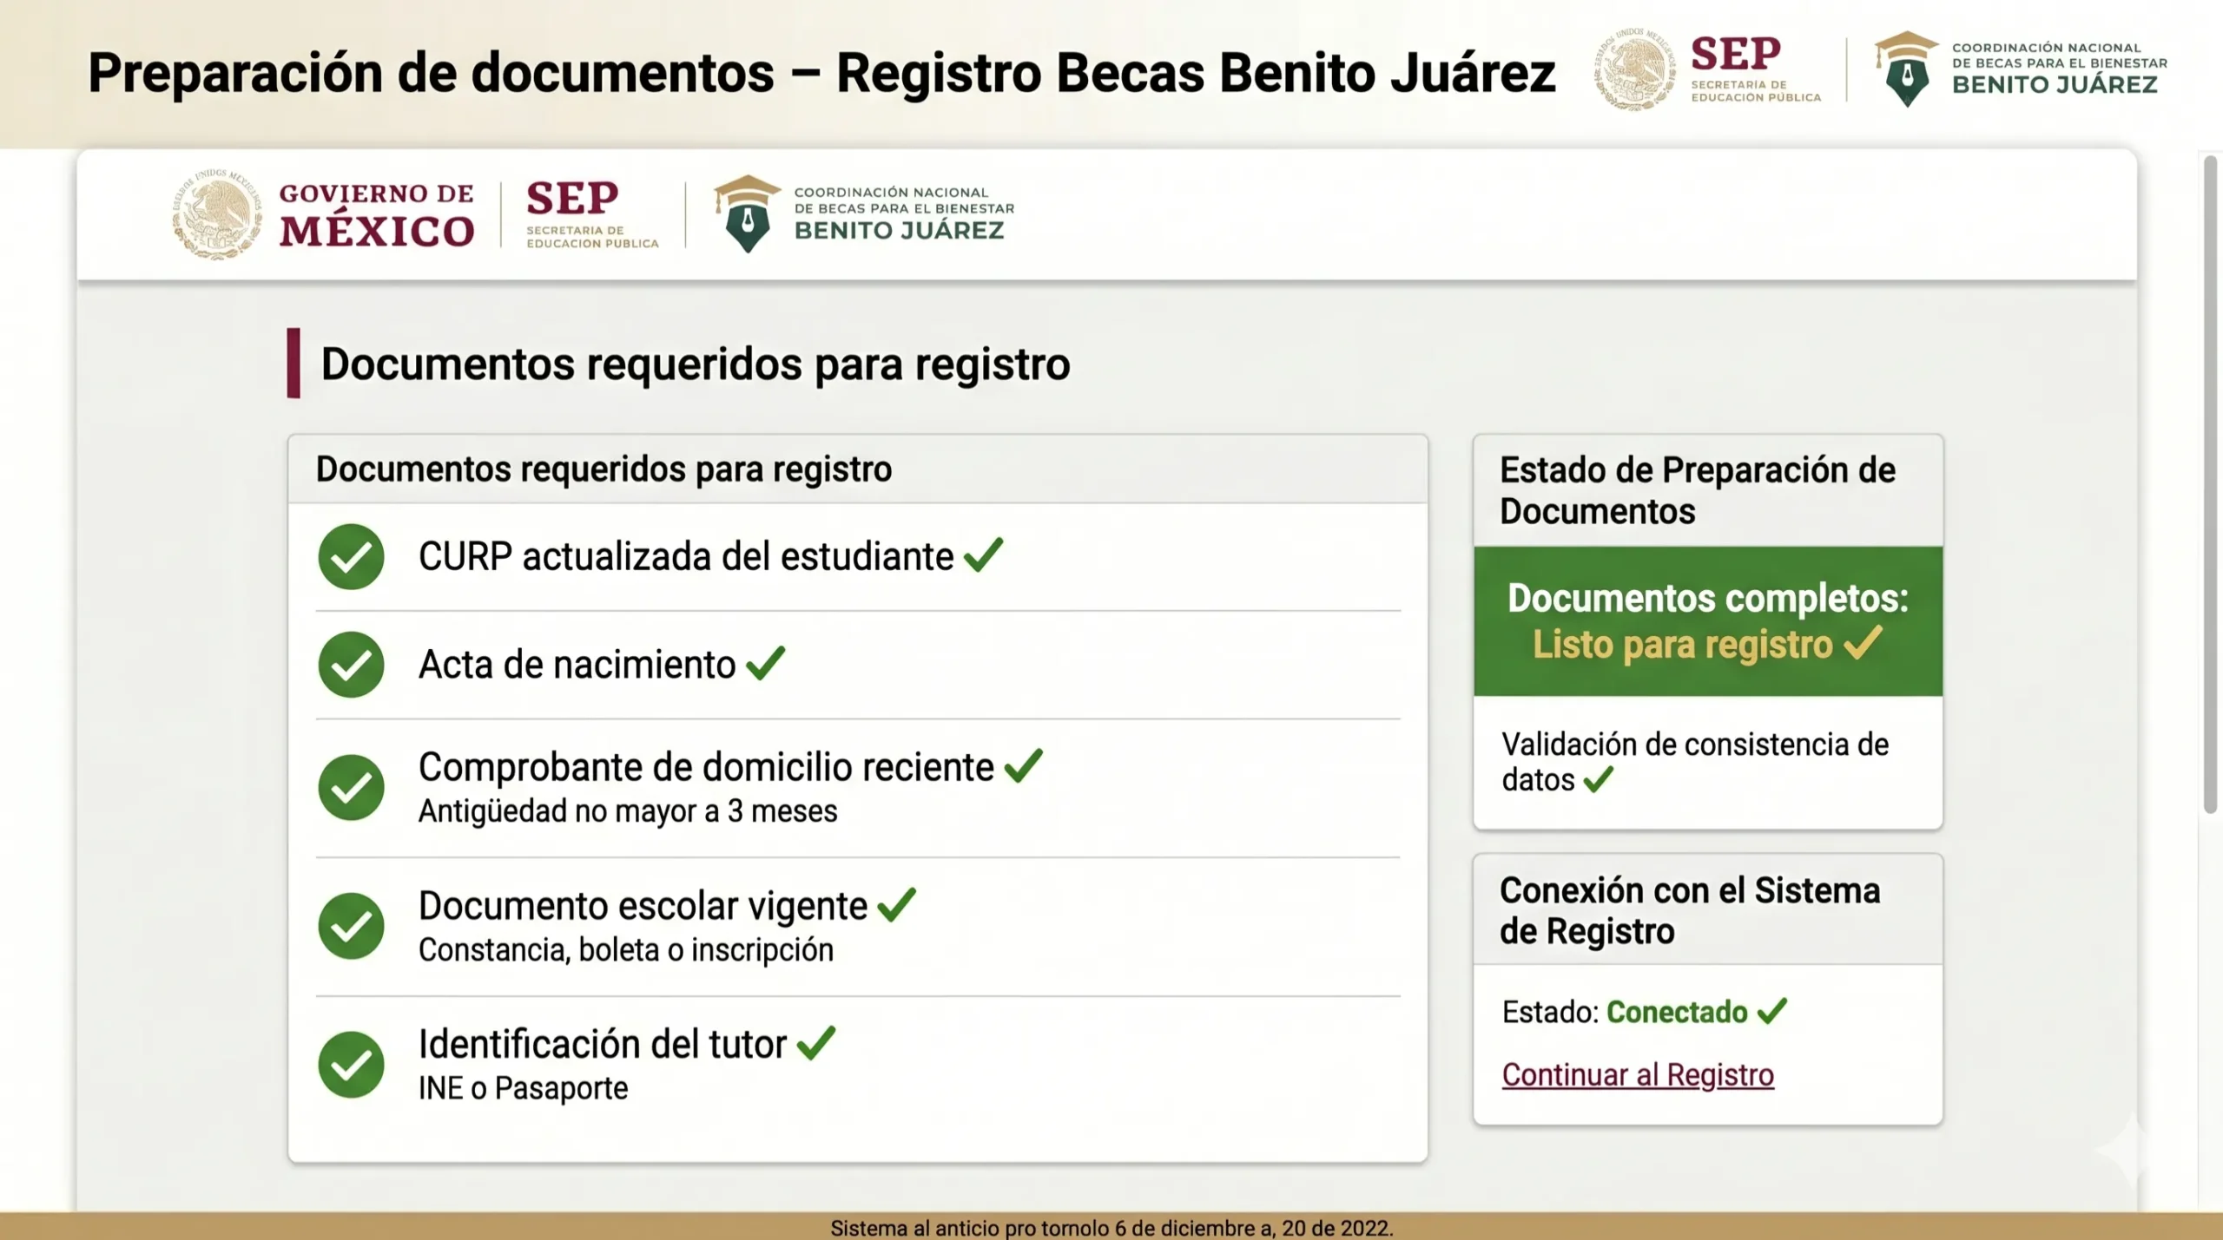This screenshot has height=1240, width=2223.
Task: Click the checkmark after Comprobante de domicilio reciente
Action: click(1023, 766)
